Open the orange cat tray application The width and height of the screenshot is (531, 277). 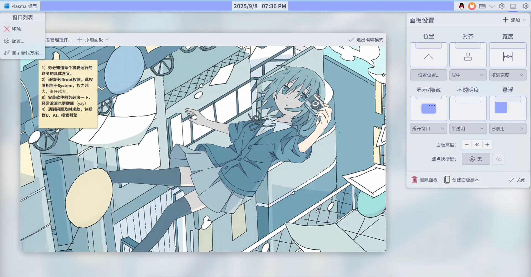(472, 6)
